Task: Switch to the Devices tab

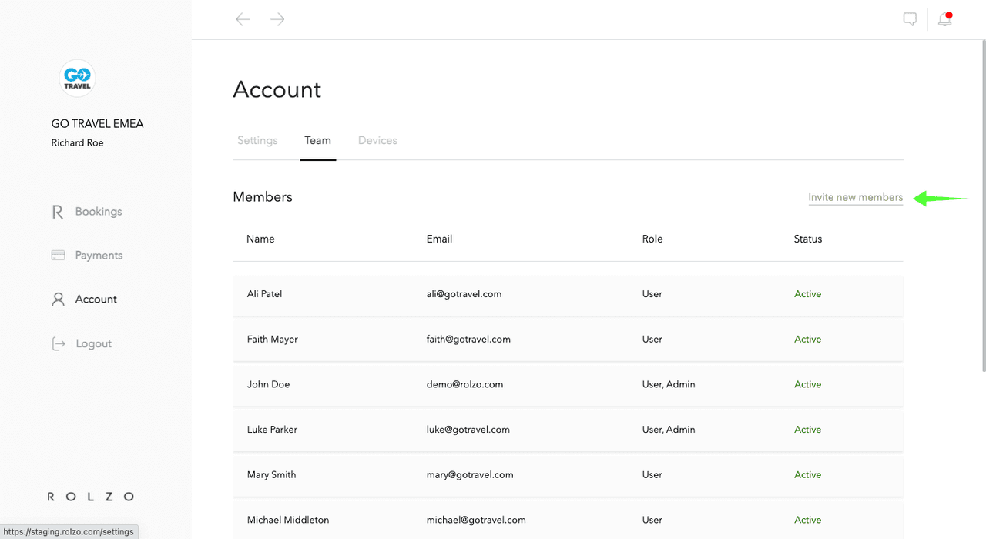Action: [377, 141]
